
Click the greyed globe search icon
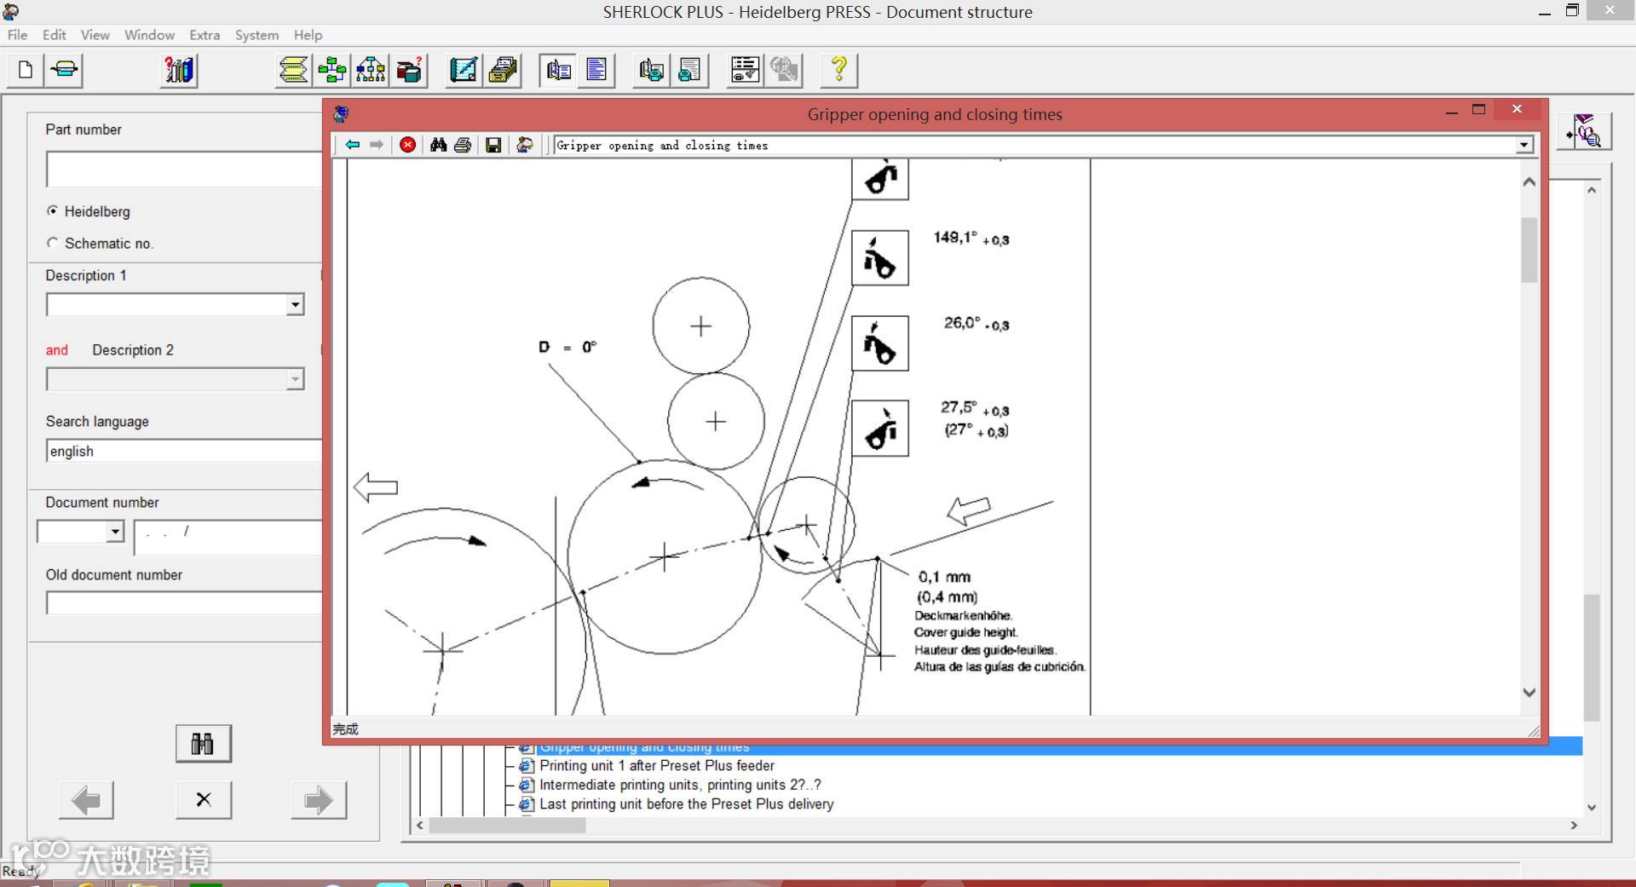(784, 70)
